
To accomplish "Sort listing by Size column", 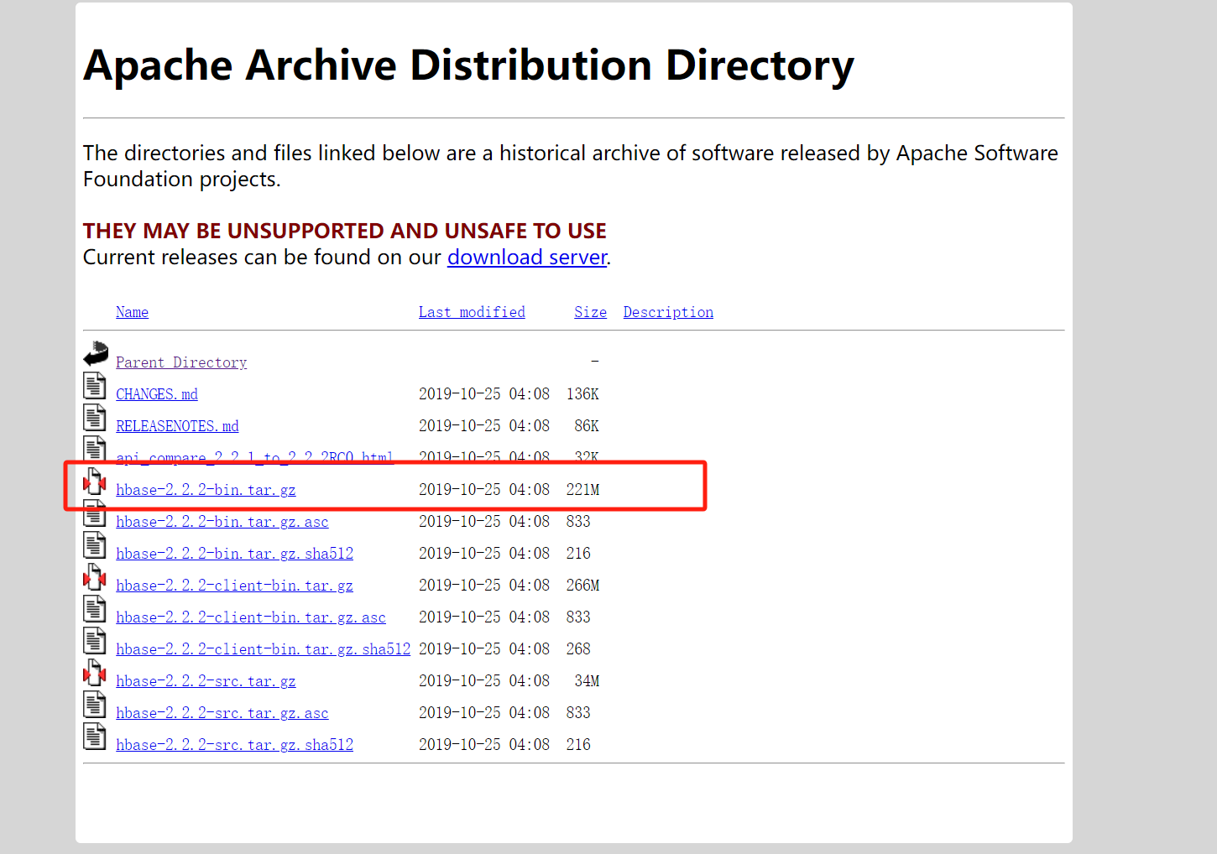I will click(590, 312).
